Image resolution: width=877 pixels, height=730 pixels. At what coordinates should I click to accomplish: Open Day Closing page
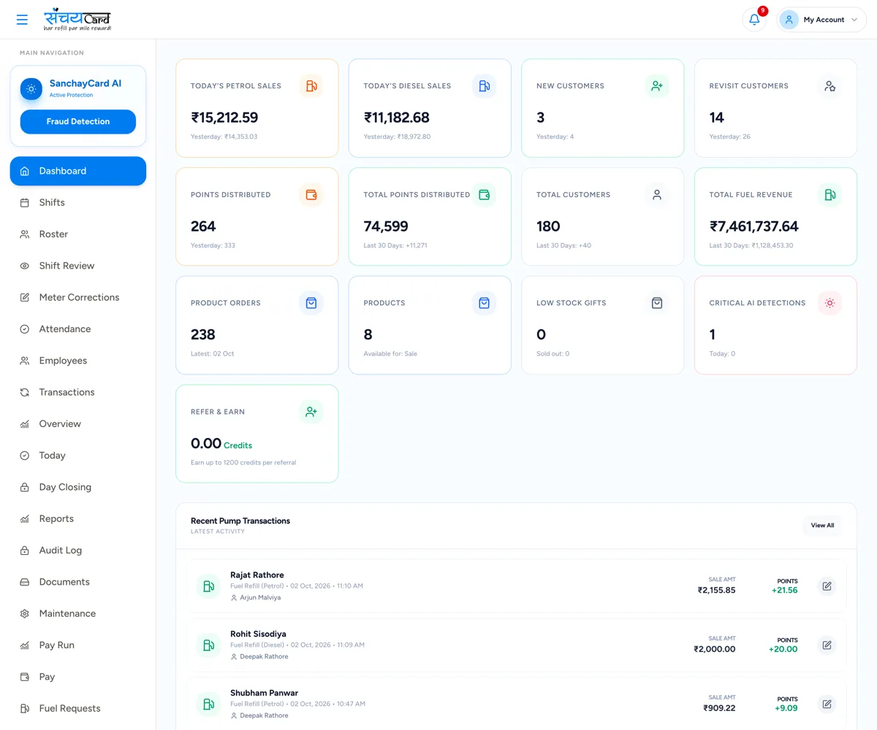78,487
